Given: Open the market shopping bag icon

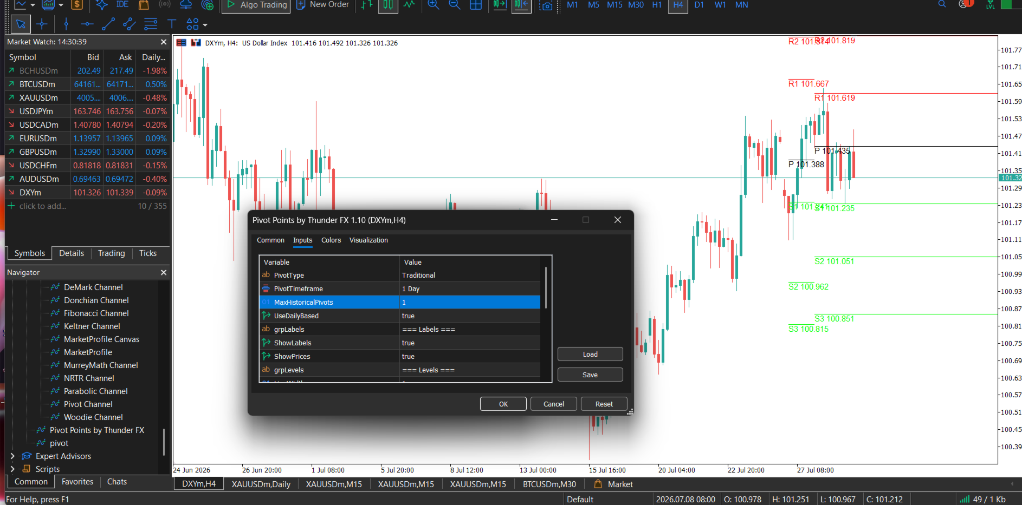Looking at the screenshot, I should click(x=144, y=5).
